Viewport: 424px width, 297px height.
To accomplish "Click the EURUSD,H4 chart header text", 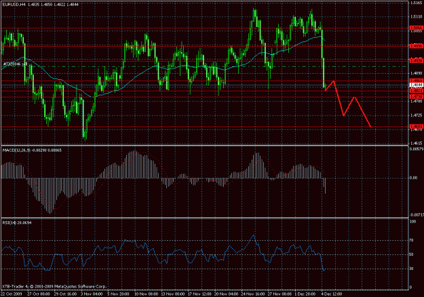I will click(x=41, y=5).
